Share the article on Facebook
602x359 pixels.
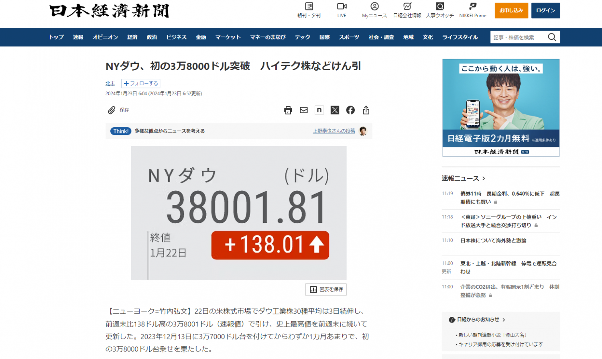[x=350, y=110]
